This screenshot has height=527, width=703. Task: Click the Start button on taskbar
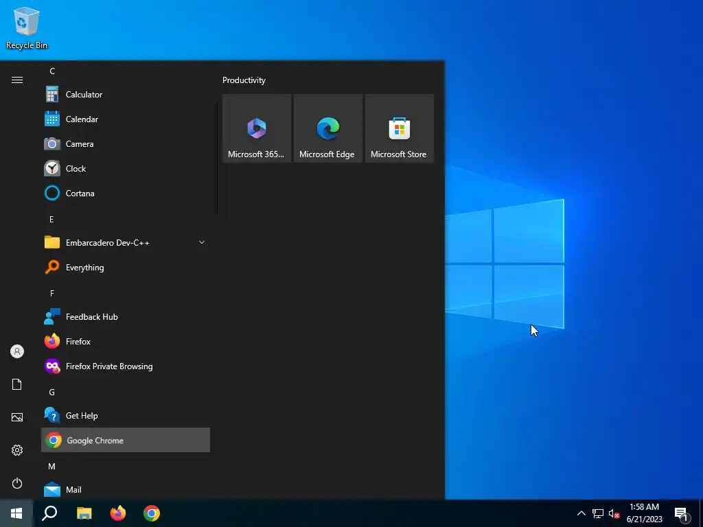(16, 513)
